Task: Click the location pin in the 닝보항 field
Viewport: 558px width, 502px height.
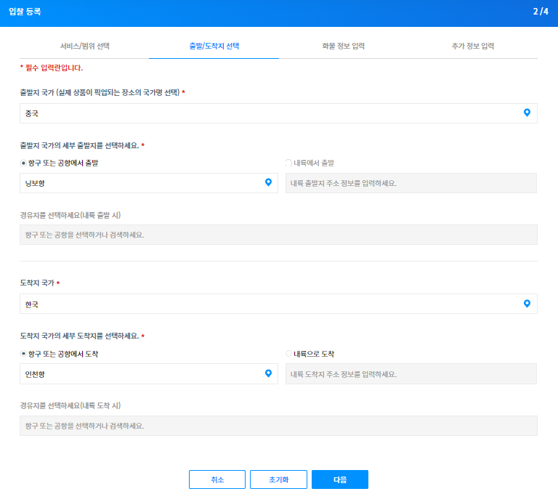Action: tap(268, 182)
